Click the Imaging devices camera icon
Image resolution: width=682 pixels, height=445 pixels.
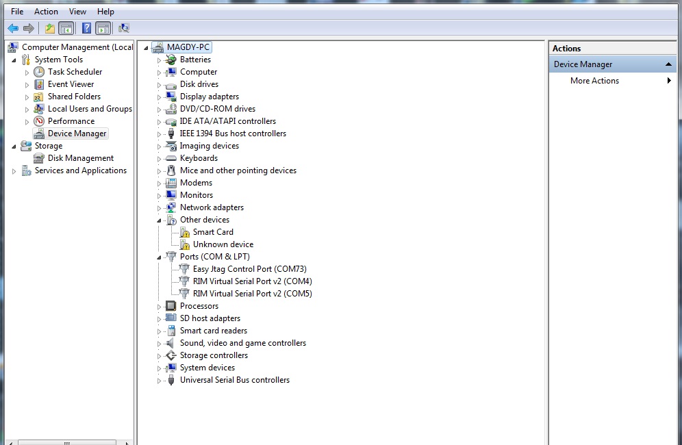click(171, 146)
